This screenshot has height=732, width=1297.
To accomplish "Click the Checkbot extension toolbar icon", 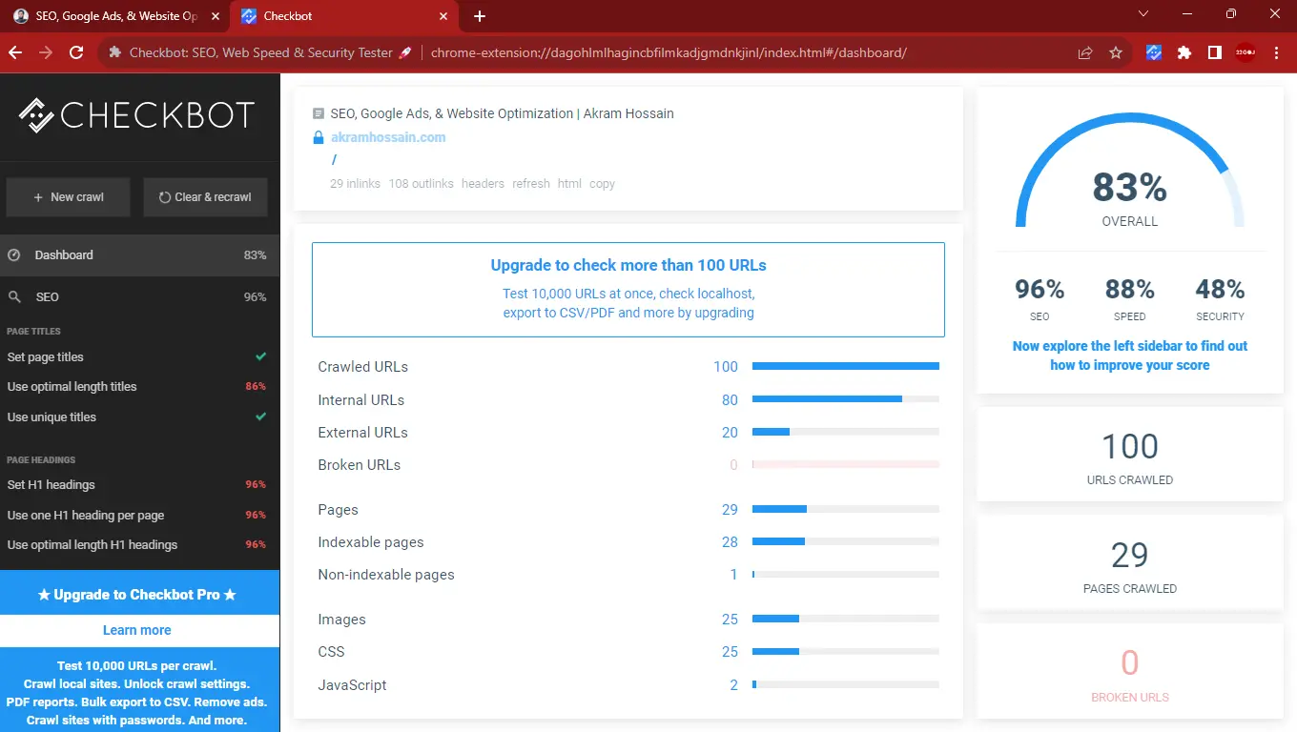I will 1154,53.
